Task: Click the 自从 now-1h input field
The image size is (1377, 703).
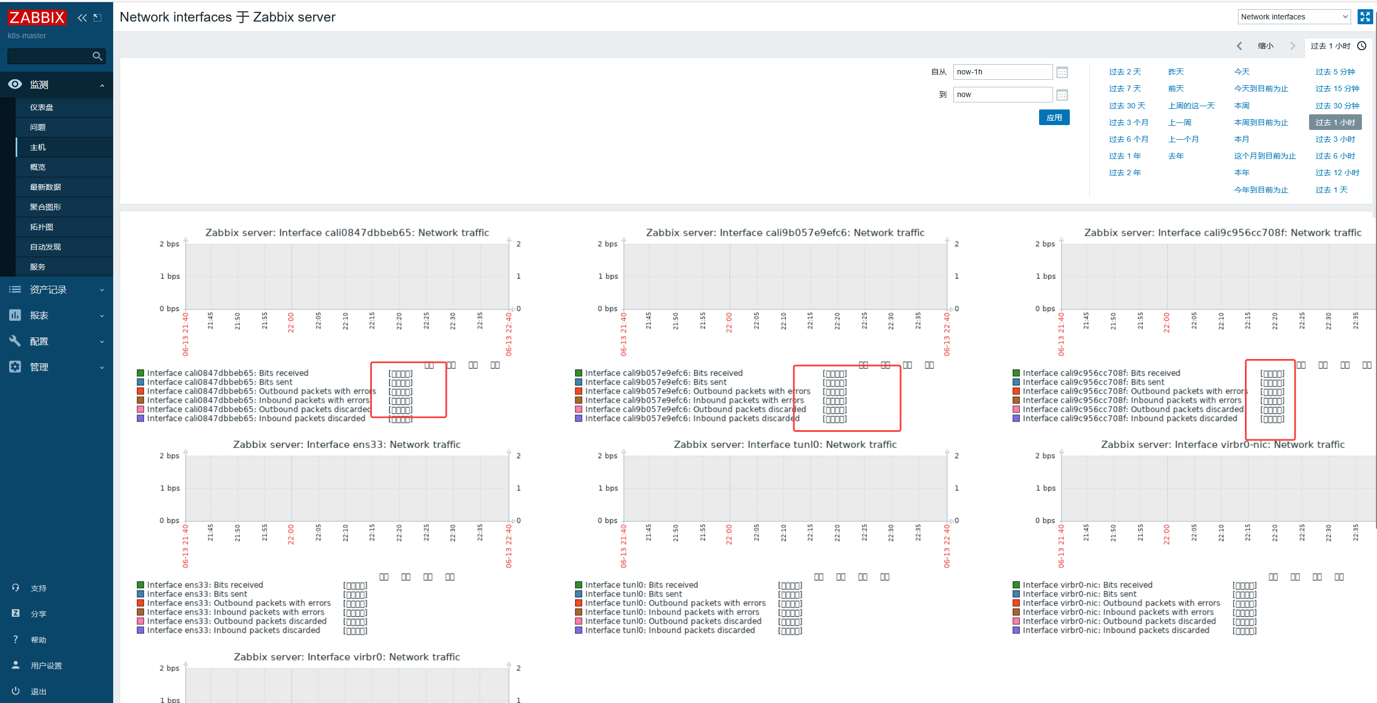Action: (1002, 72)
